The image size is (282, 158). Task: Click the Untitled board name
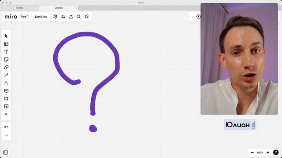point(41,17)
